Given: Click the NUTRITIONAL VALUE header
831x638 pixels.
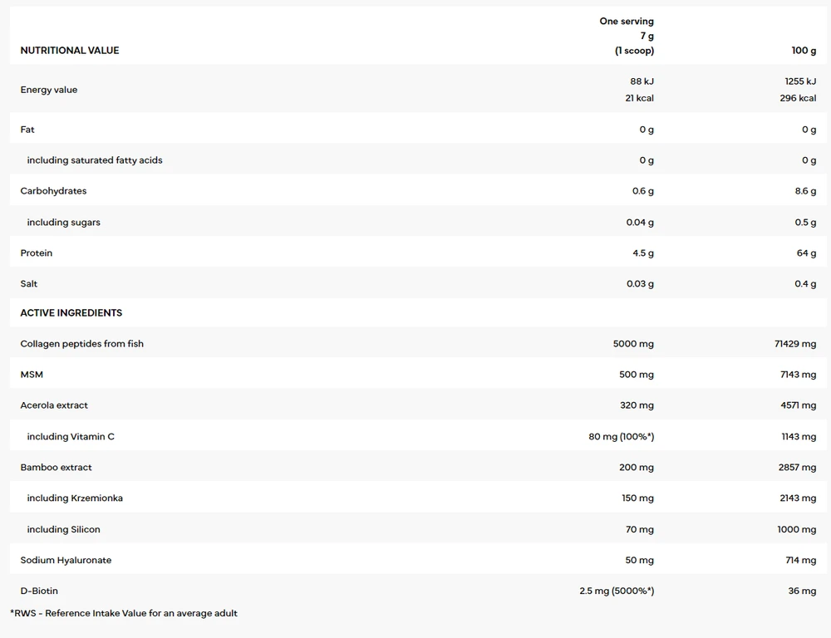Looking at the screenshot, I should (70, 51).
